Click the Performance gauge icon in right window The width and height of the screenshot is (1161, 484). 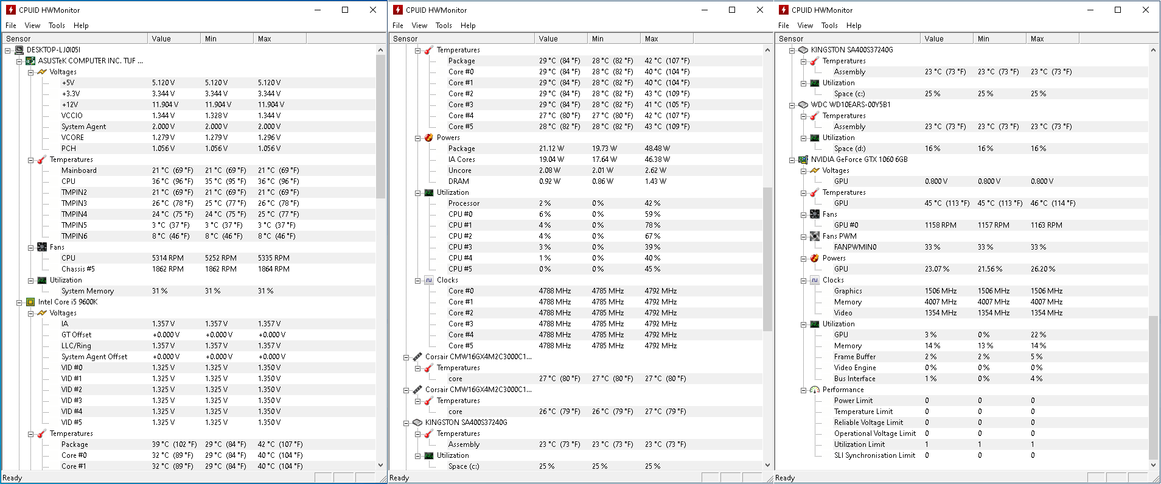[x=815, y=390]
